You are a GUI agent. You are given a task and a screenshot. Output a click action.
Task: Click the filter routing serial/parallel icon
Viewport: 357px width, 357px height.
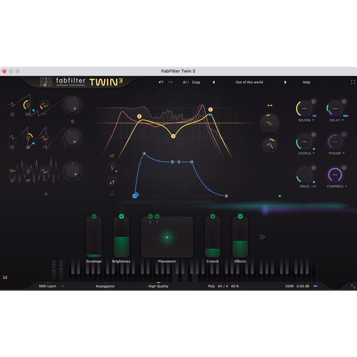[x=270, y=106]
